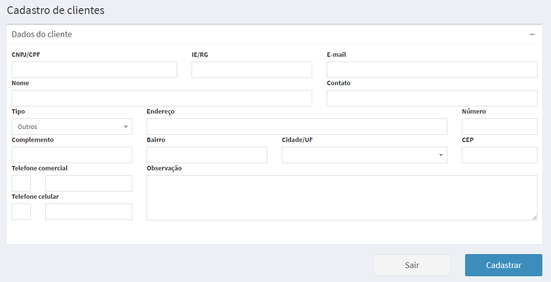
Task: Expand the Cidade/UF dropdown
Action: [364, 155]
